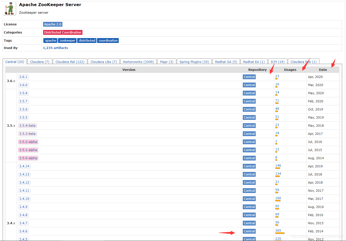This screenshot has height=241, width=346.
Task: Open version 3.5.7
Action: point(23,101)
